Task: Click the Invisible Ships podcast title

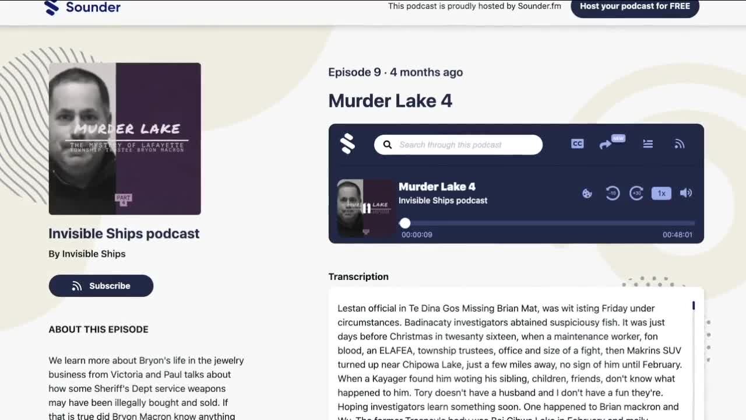Action: pos(124,233)
